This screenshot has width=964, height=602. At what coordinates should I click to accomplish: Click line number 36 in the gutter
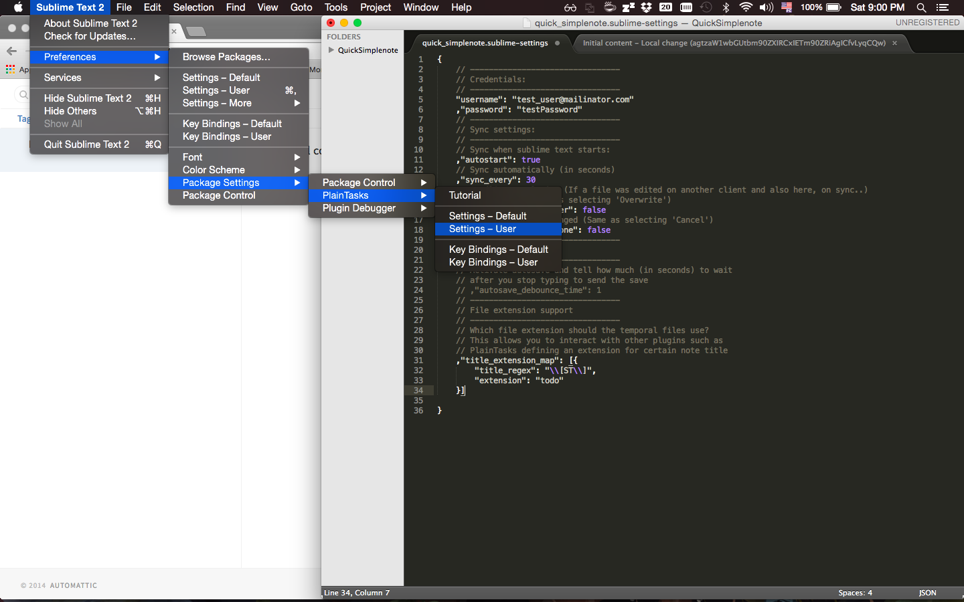(418, 411)
